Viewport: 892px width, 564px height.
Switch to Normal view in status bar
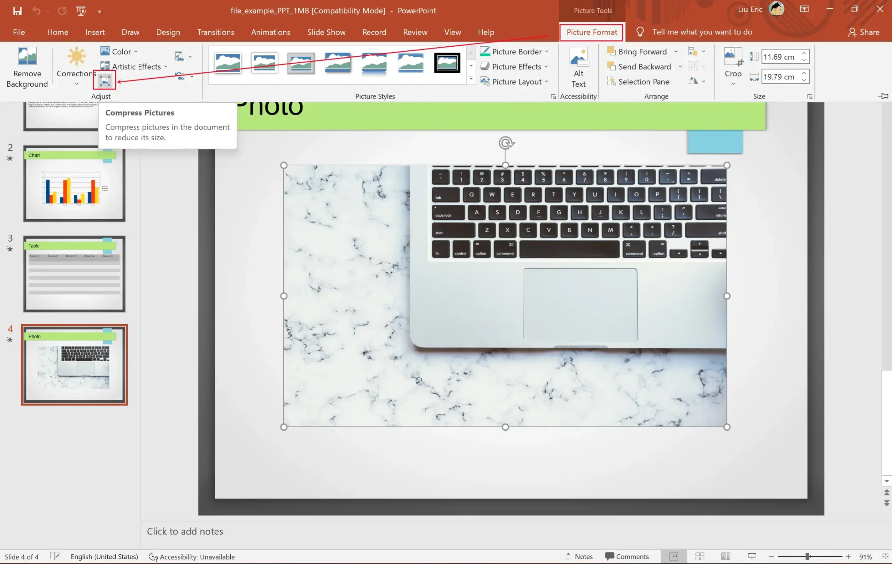click(x=674, y=556)
